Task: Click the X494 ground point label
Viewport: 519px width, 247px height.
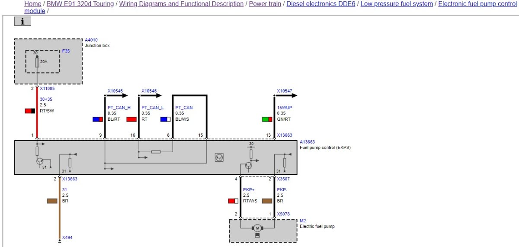Action: (x=67, y=237)
